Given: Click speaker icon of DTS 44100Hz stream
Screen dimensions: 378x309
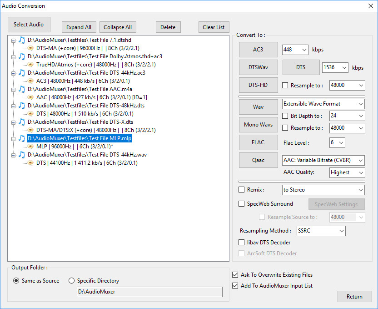Looking at the screenshot, I should [30, 163].
